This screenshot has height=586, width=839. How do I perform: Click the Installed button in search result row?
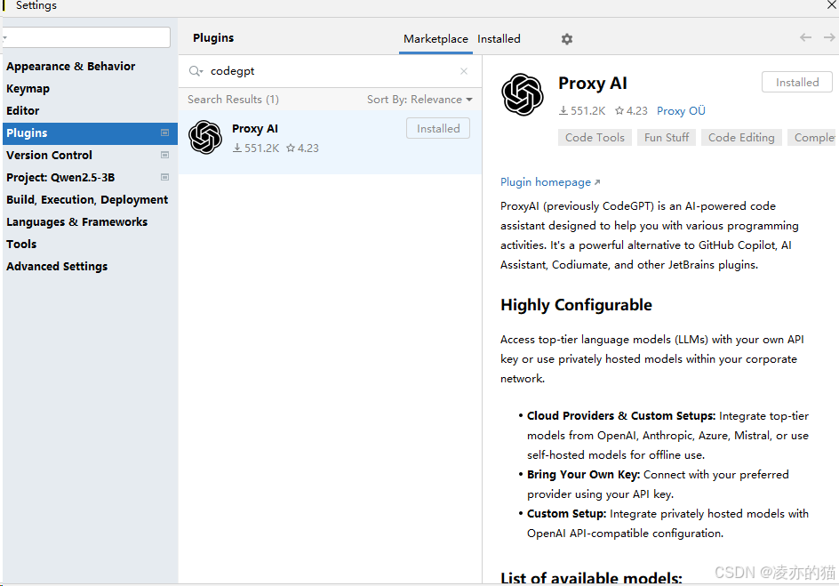pyautogui.click(x=438, y=128)
